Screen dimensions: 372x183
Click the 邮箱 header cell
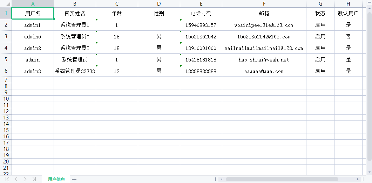264,13
